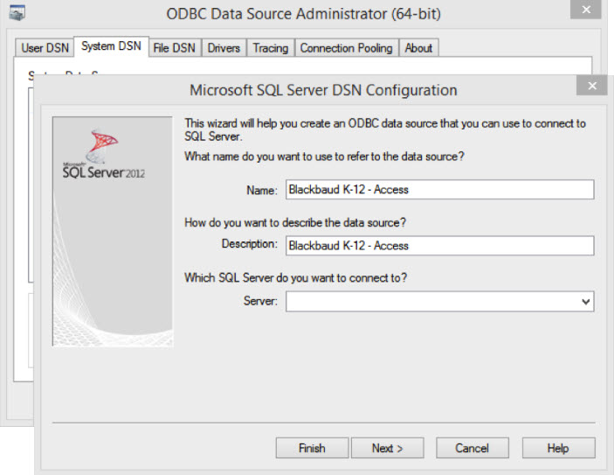Open Help for the DSN wizard
The height and width of the screenshot is (475, 614).
tap(558, 448)
